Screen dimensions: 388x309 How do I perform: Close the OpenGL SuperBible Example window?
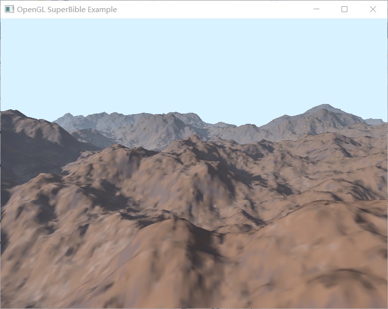coord(373,9)
